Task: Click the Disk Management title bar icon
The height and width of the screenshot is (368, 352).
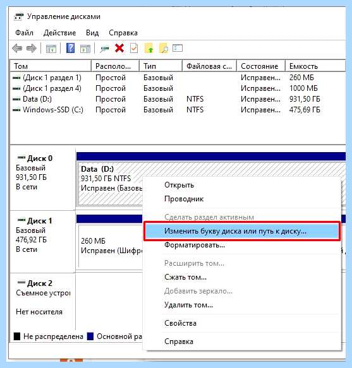Action: point(19,16)
